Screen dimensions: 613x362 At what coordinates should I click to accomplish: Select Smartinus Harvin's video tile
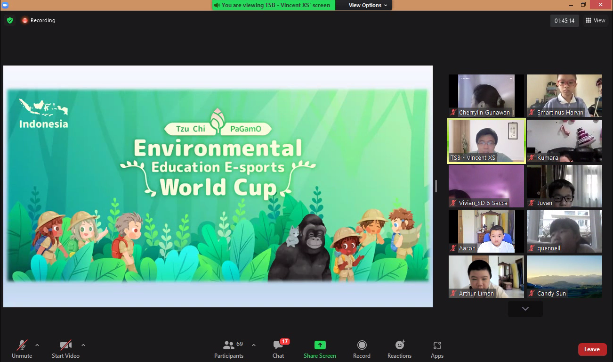(565, 96)
